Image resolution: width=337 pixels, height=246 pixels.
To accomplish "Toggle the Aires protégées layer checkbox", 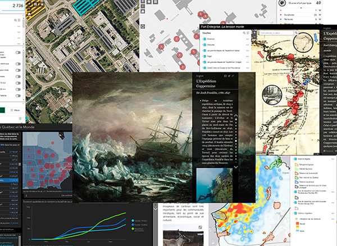I will coord(295,159).
